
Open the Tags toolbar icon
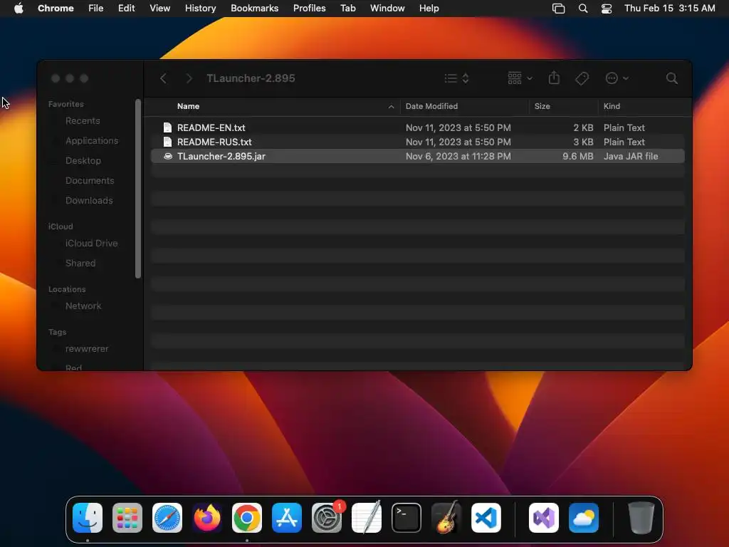[x=582, y=78]
